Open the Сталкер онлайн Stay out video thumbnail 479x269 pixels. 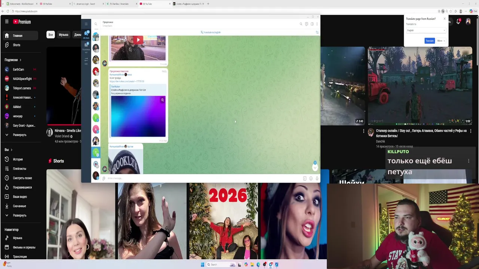pos(420,86)
